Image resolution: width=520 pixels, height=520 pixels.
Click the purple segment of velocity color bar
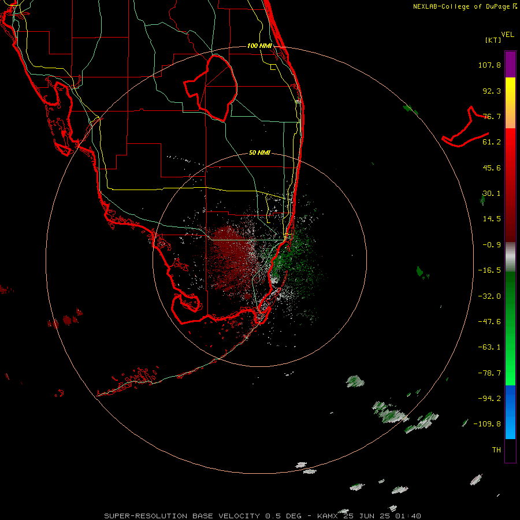[x=510, y=65]
